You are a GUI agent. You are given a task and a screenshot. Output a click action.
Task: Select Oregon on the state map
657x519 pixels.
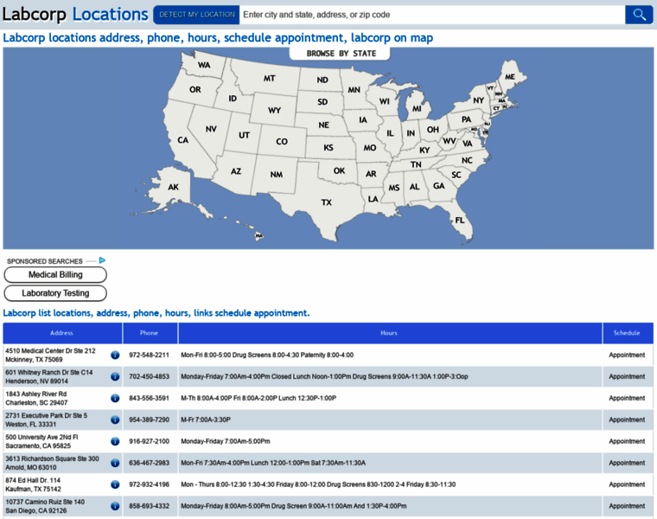coord(195,89)
